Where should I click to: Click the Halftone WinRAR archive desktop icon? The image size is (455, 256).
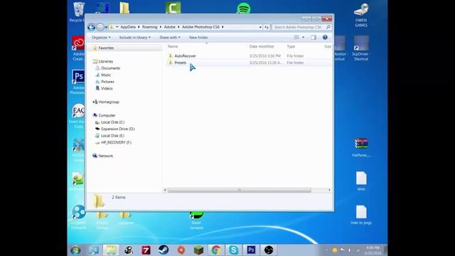pyautogui.click(x=361, y=147)
